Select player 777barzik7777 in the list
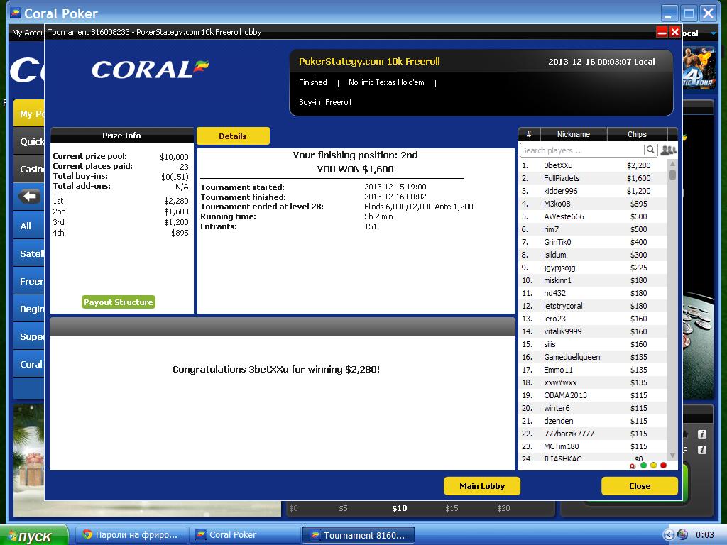 click(594, 434)
